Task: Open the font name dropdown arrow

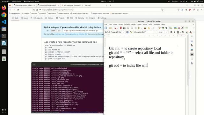Action: coord(155,32)
